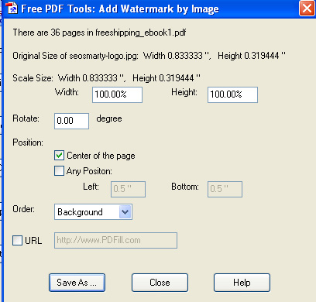The height and width of the screenshot is (302, 316).
Task: Click the Rotate degree input field
Action: click(x=71, y=121)
